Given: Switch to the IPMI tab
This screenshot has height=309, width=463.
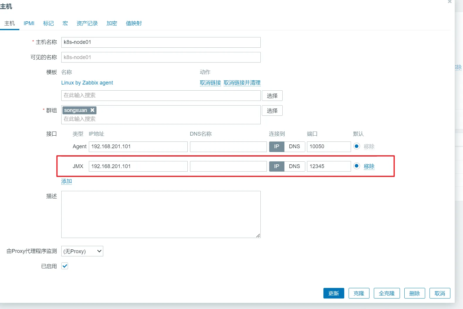Looking at the screenshot, I should click(29, 23).
